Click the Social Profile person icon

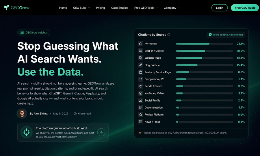140,100
